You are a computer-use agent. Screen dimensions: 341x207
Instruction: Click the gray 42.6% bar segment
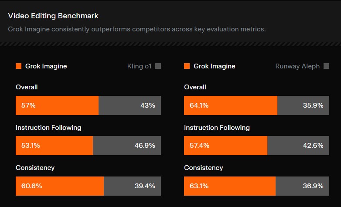tap(298, 146)
